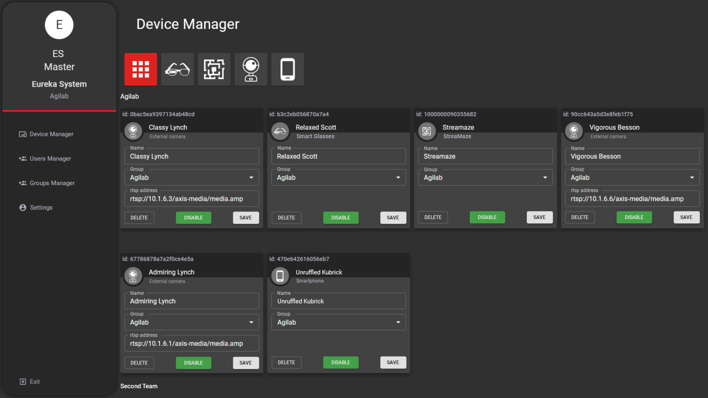Click the Eureka System title in sidebar
This screenshot has height=398, width=708.
59,84
